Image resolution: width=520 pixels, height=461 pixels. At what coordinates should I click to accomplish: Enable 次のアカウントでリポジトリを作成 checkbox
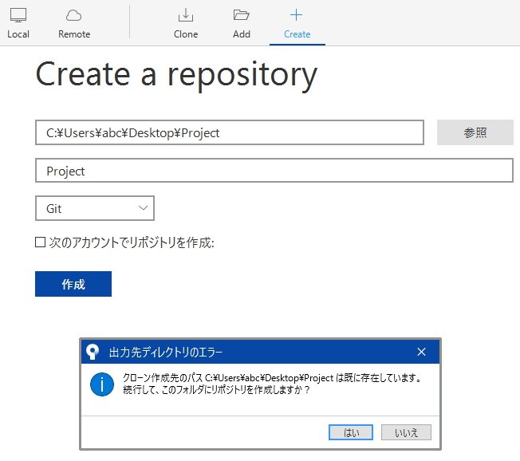pyautogui.click(x=40, y=242)
